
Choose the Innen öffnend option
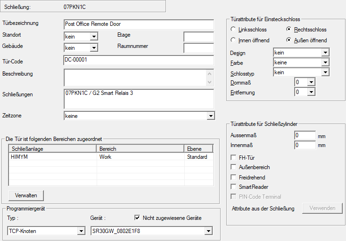(233, 40)
